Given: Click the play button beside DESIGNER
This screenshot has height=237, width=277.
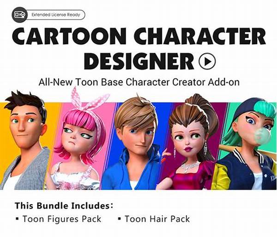Looking at the screenshot, I should [x=207, y=61].
